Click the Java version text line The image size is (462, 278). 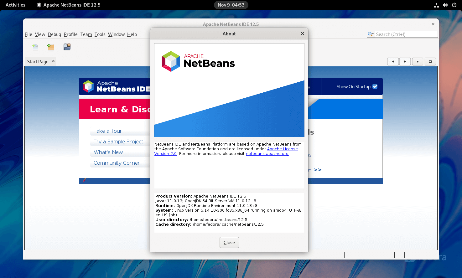point(206,201)
